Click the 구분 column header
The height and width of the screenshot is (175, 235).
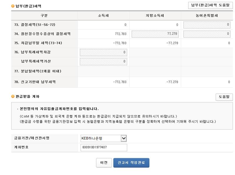[44, 16]
